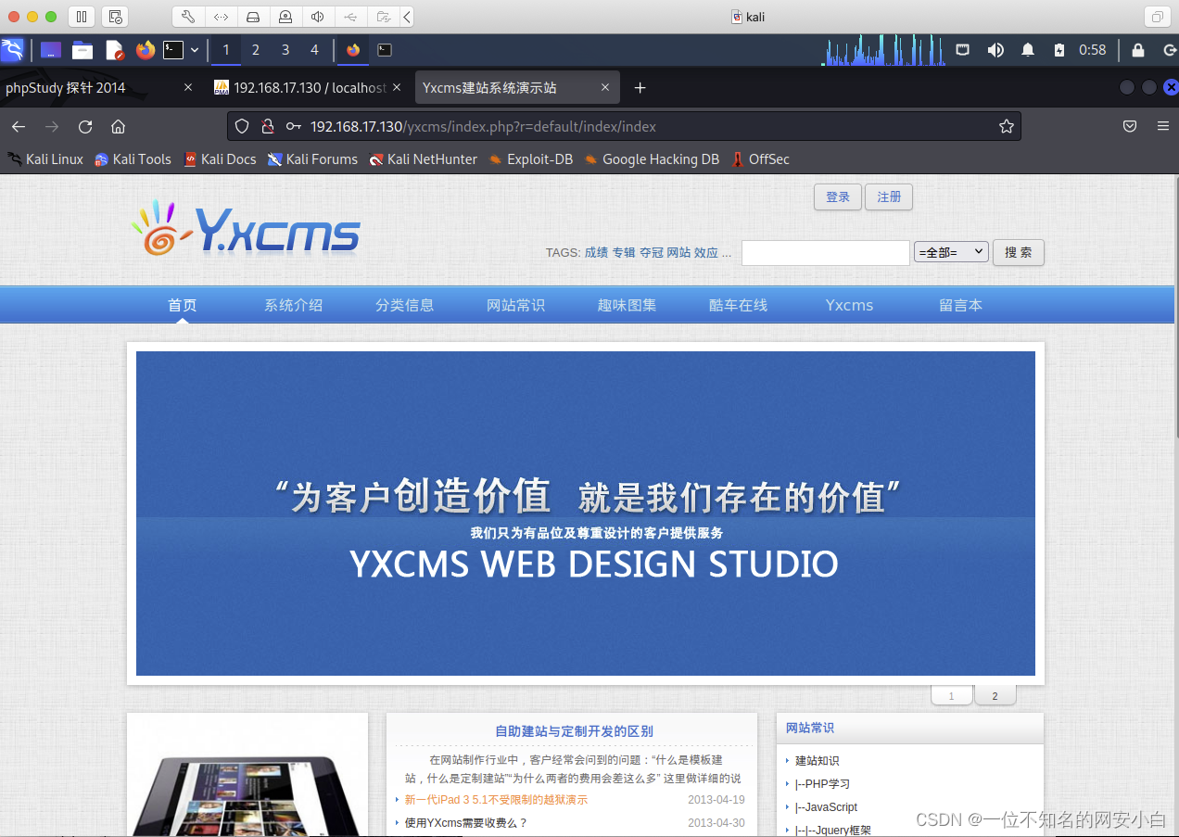Expand terminal launcher dropdown arrow
The image size is (1179, 837).
pyautogui.click(x=195, y=50)
